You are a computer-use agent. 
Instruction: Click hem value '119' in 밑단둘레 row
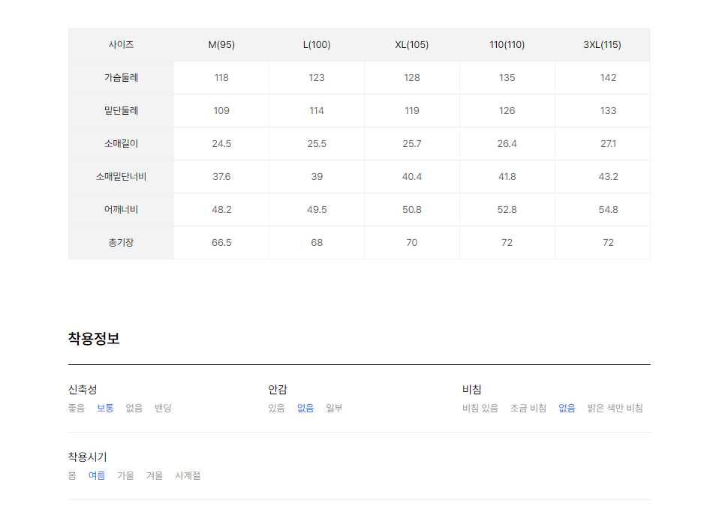pyautogui.click(x=412, y=110)
